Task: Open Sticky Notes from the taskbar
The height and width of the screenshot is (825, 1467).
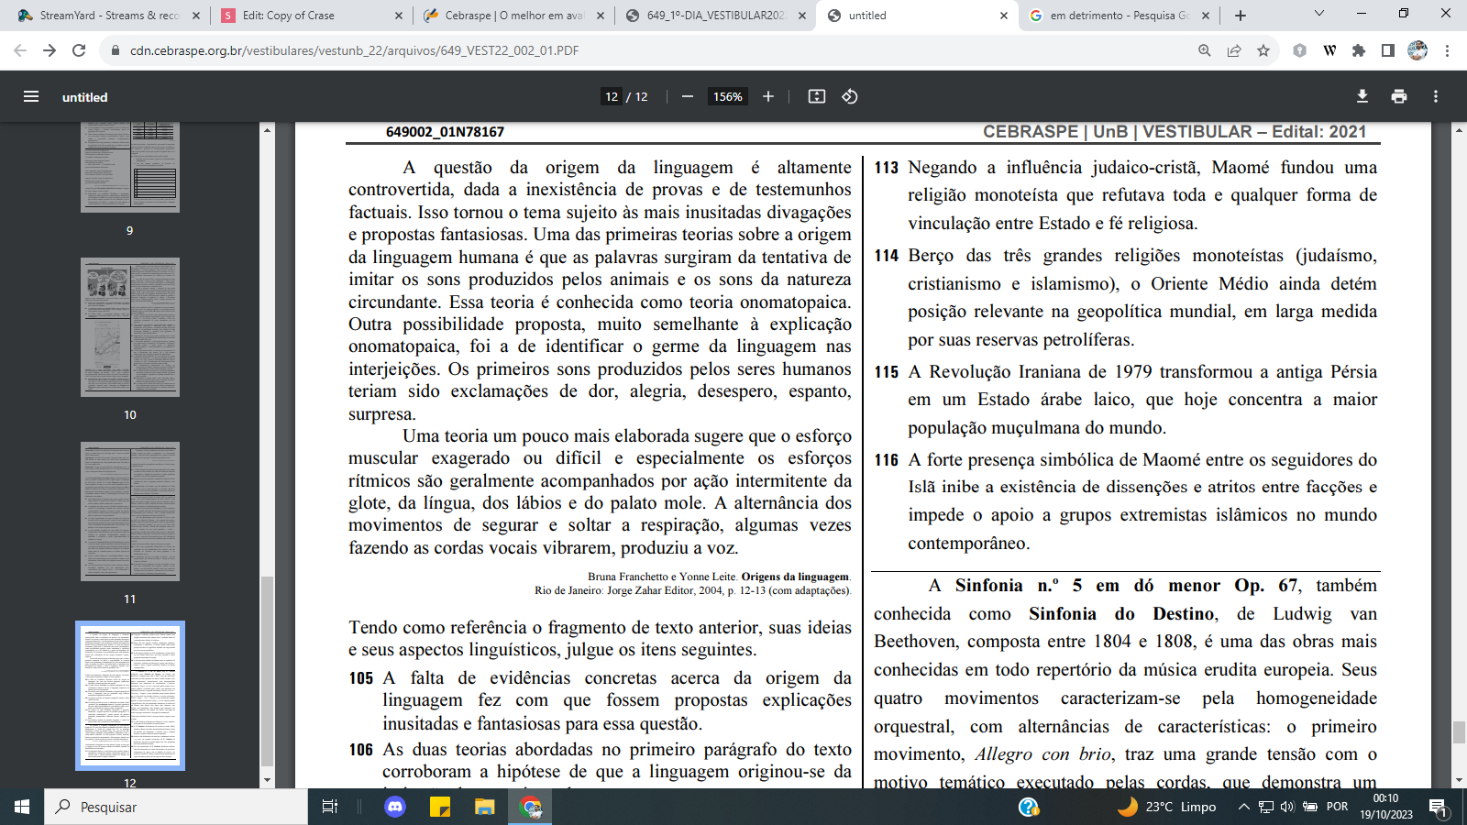Action: point(440,807)
